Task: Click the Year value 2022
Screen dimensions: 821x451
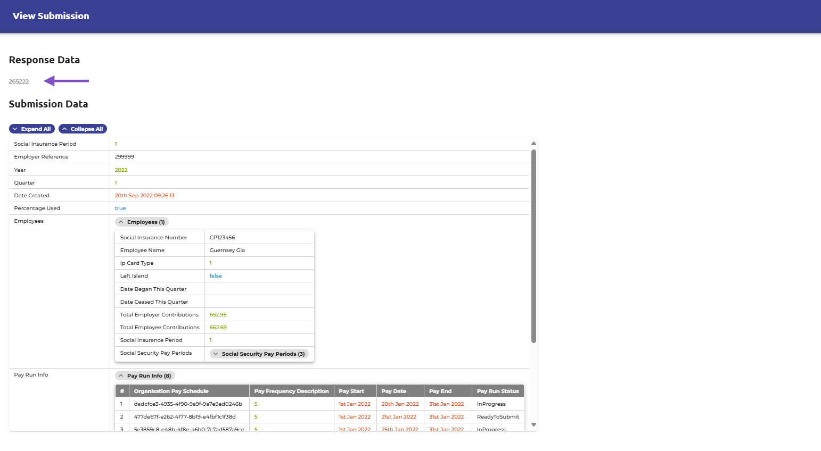Action: [121, 170]
